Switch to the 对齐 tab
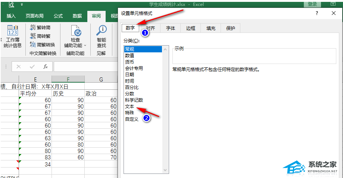The width and height of the screenshot is (343, 178). [x=151, y=28]
